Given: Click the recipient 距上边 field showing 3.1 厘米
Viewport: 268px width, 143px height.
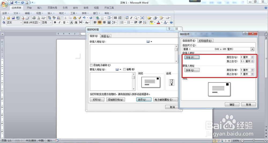Looking at the screenshot, I should click(x=245, y=61).
